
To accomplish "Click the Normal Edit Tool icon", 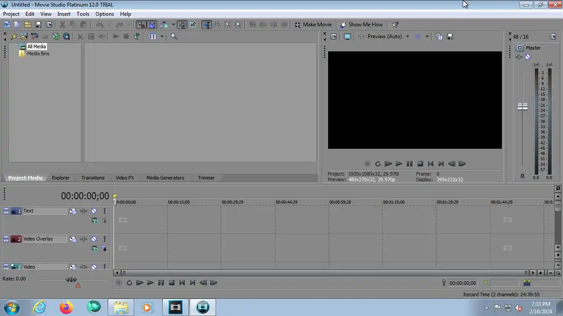I will pyautogui.click(x=207, y=25).
